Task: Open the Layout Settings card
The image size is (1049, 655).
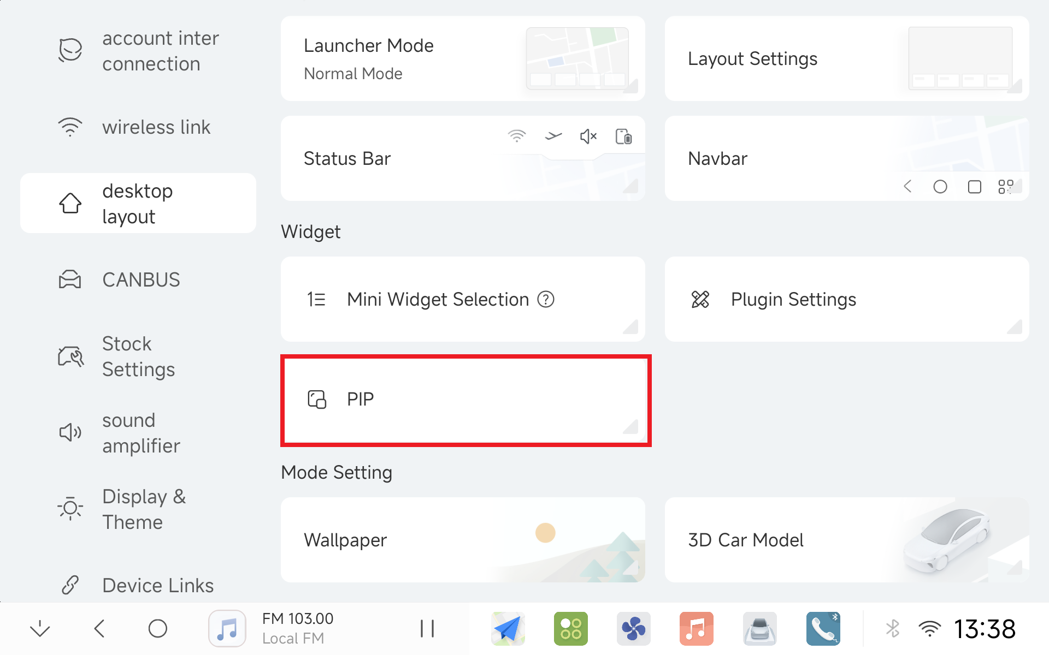Action: click(847, 58)
